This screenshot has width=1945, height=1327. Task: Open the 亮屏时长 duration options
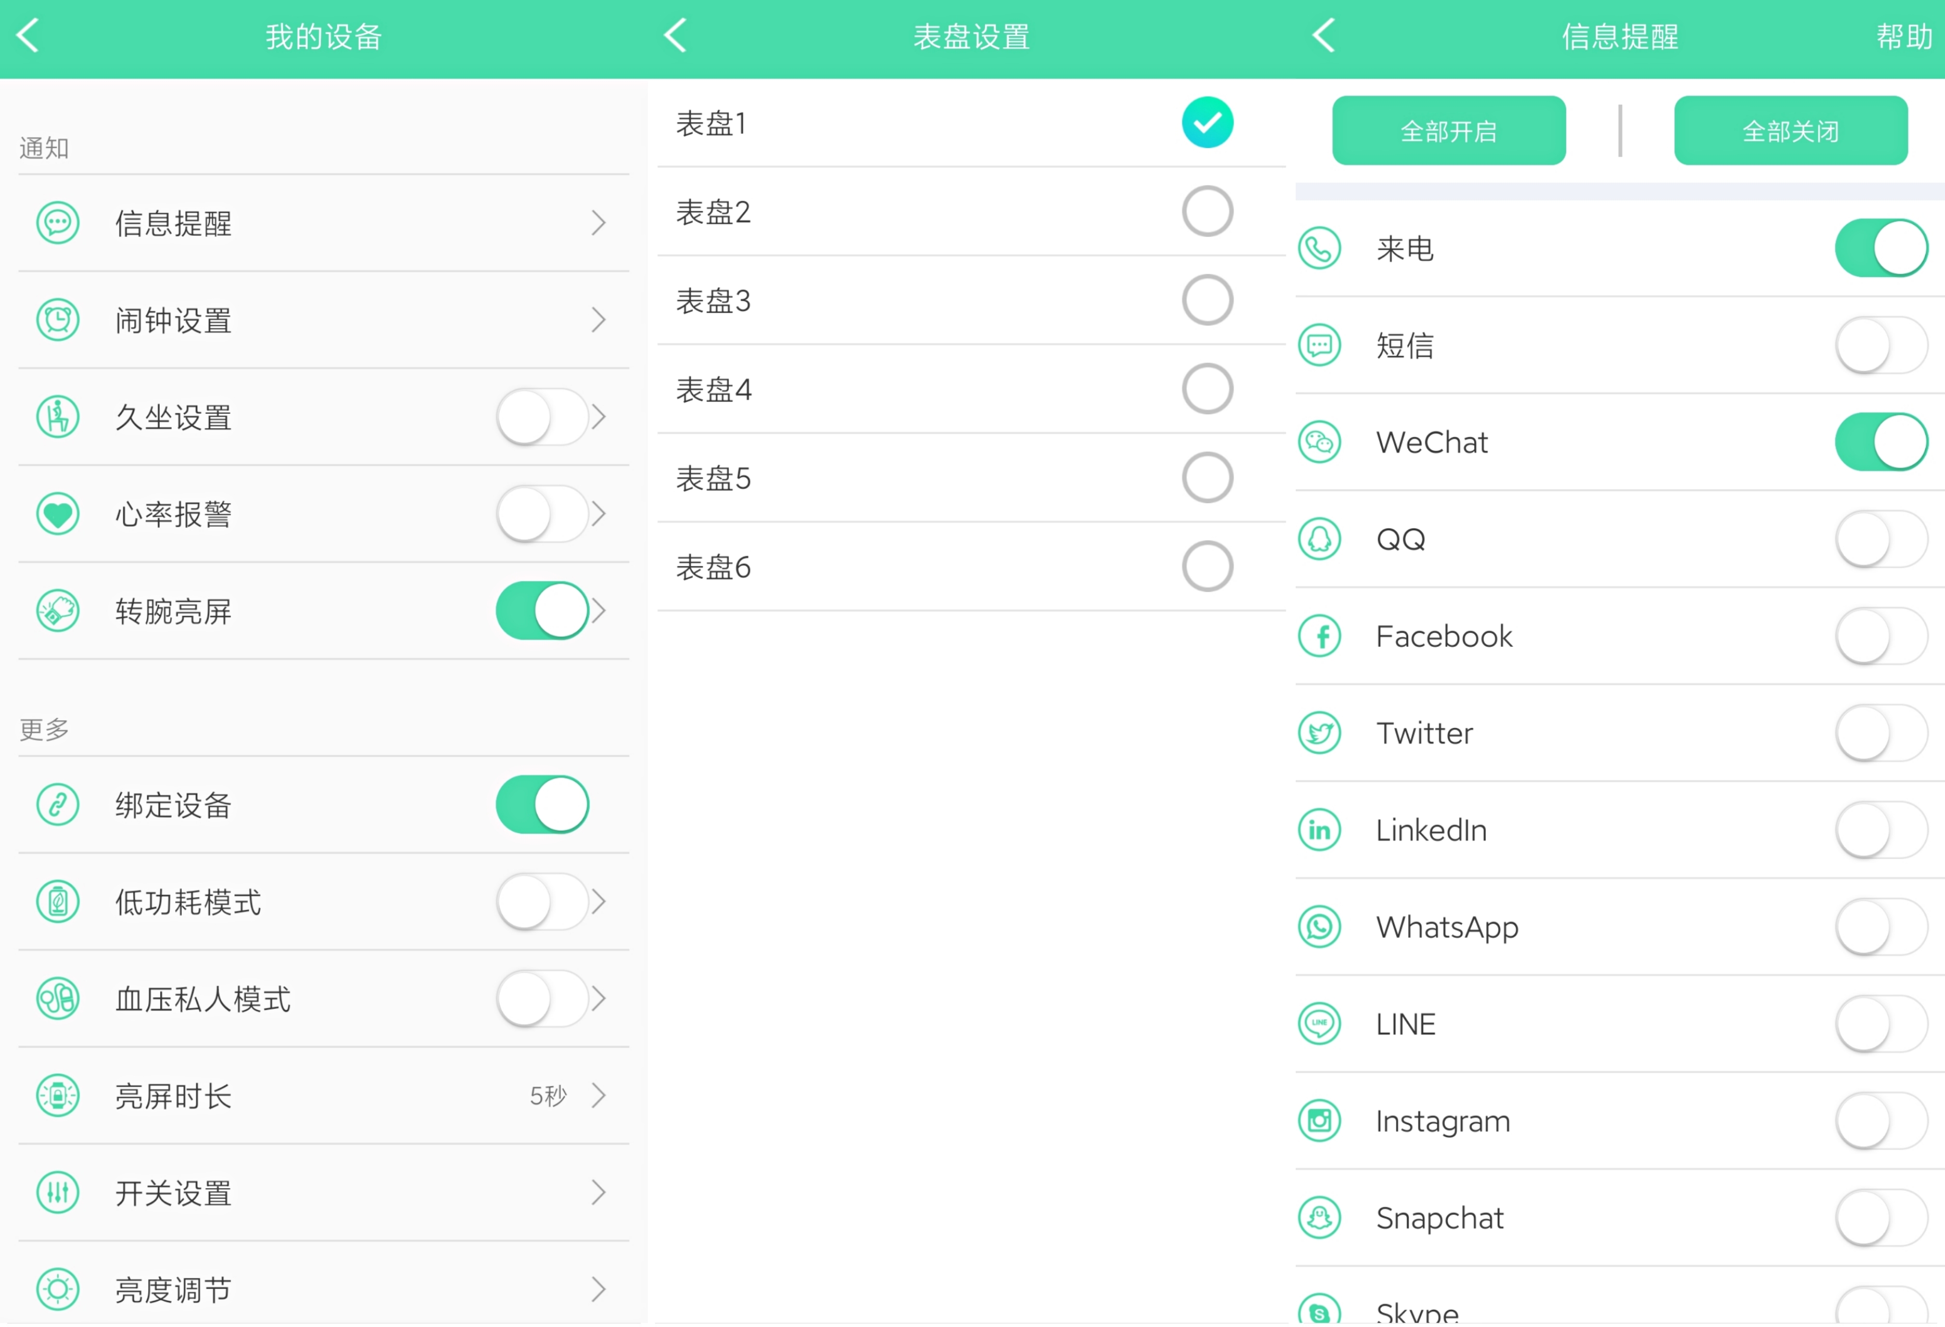[x=598, y=1095]
